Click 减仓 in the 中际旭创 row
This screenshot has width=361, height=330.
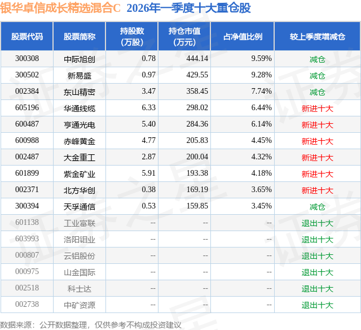click(318, 59)
